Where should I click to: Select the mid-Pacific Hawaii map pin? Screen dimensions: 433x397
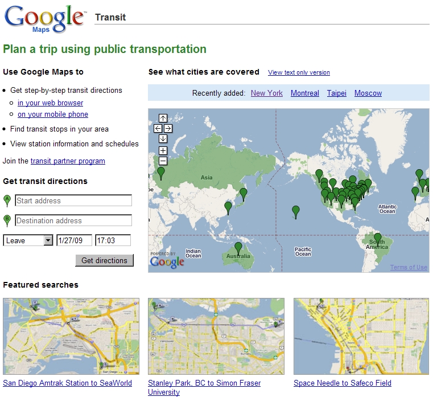[296, 211]
